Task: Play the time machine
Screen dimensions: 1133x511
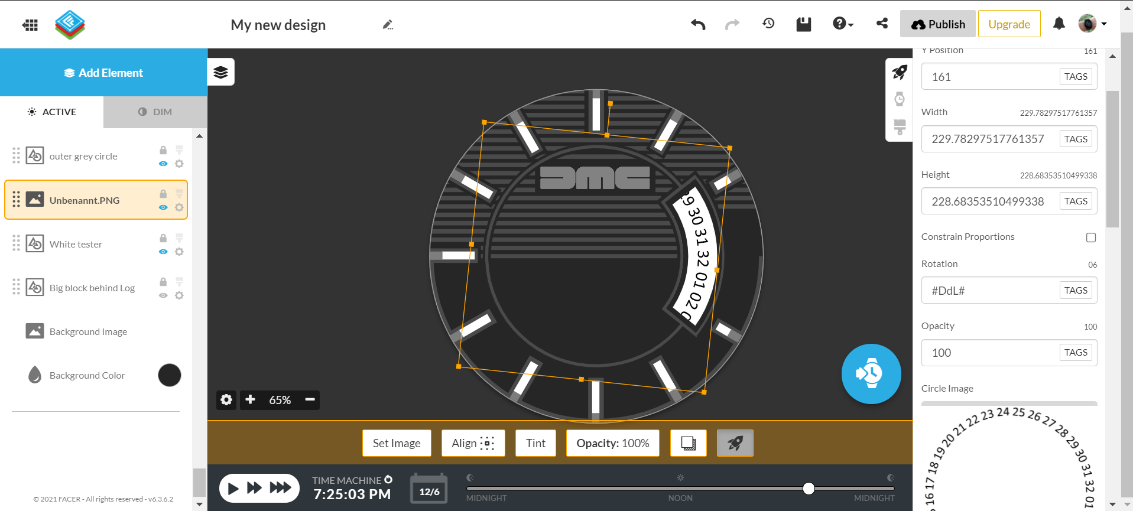Action: [x=233, y=488]
